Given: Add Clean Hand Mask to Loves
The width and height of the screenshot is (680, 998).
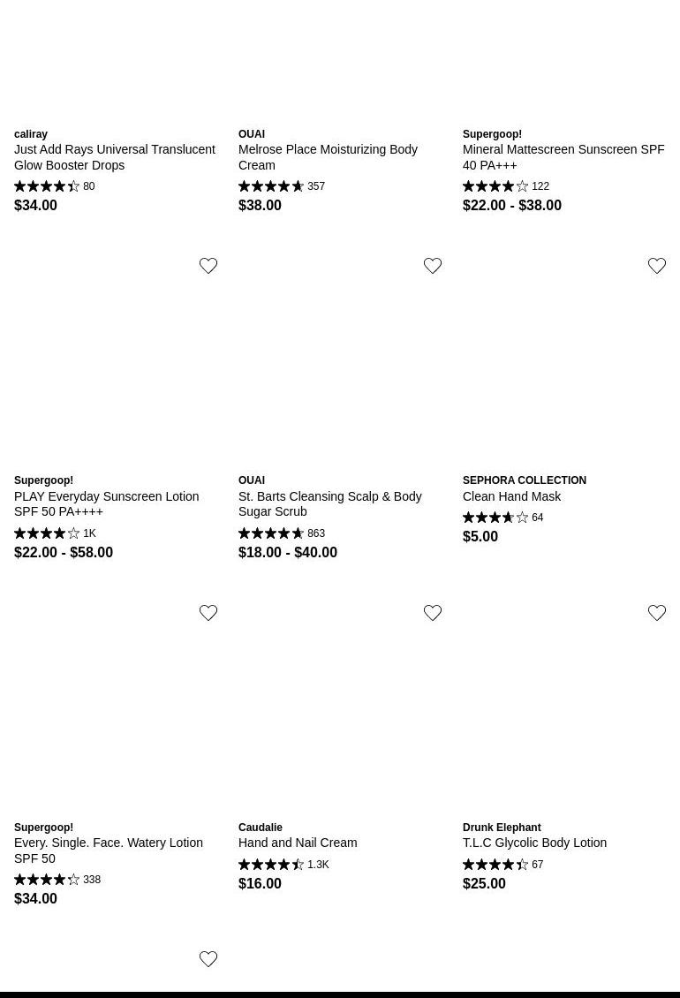Looking at the screenshot, I should coord(657,266).
